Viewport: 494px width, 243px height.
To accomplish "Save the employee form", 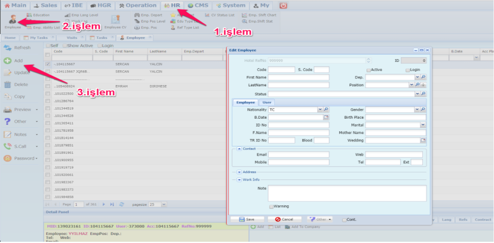I will click(247, 219).
